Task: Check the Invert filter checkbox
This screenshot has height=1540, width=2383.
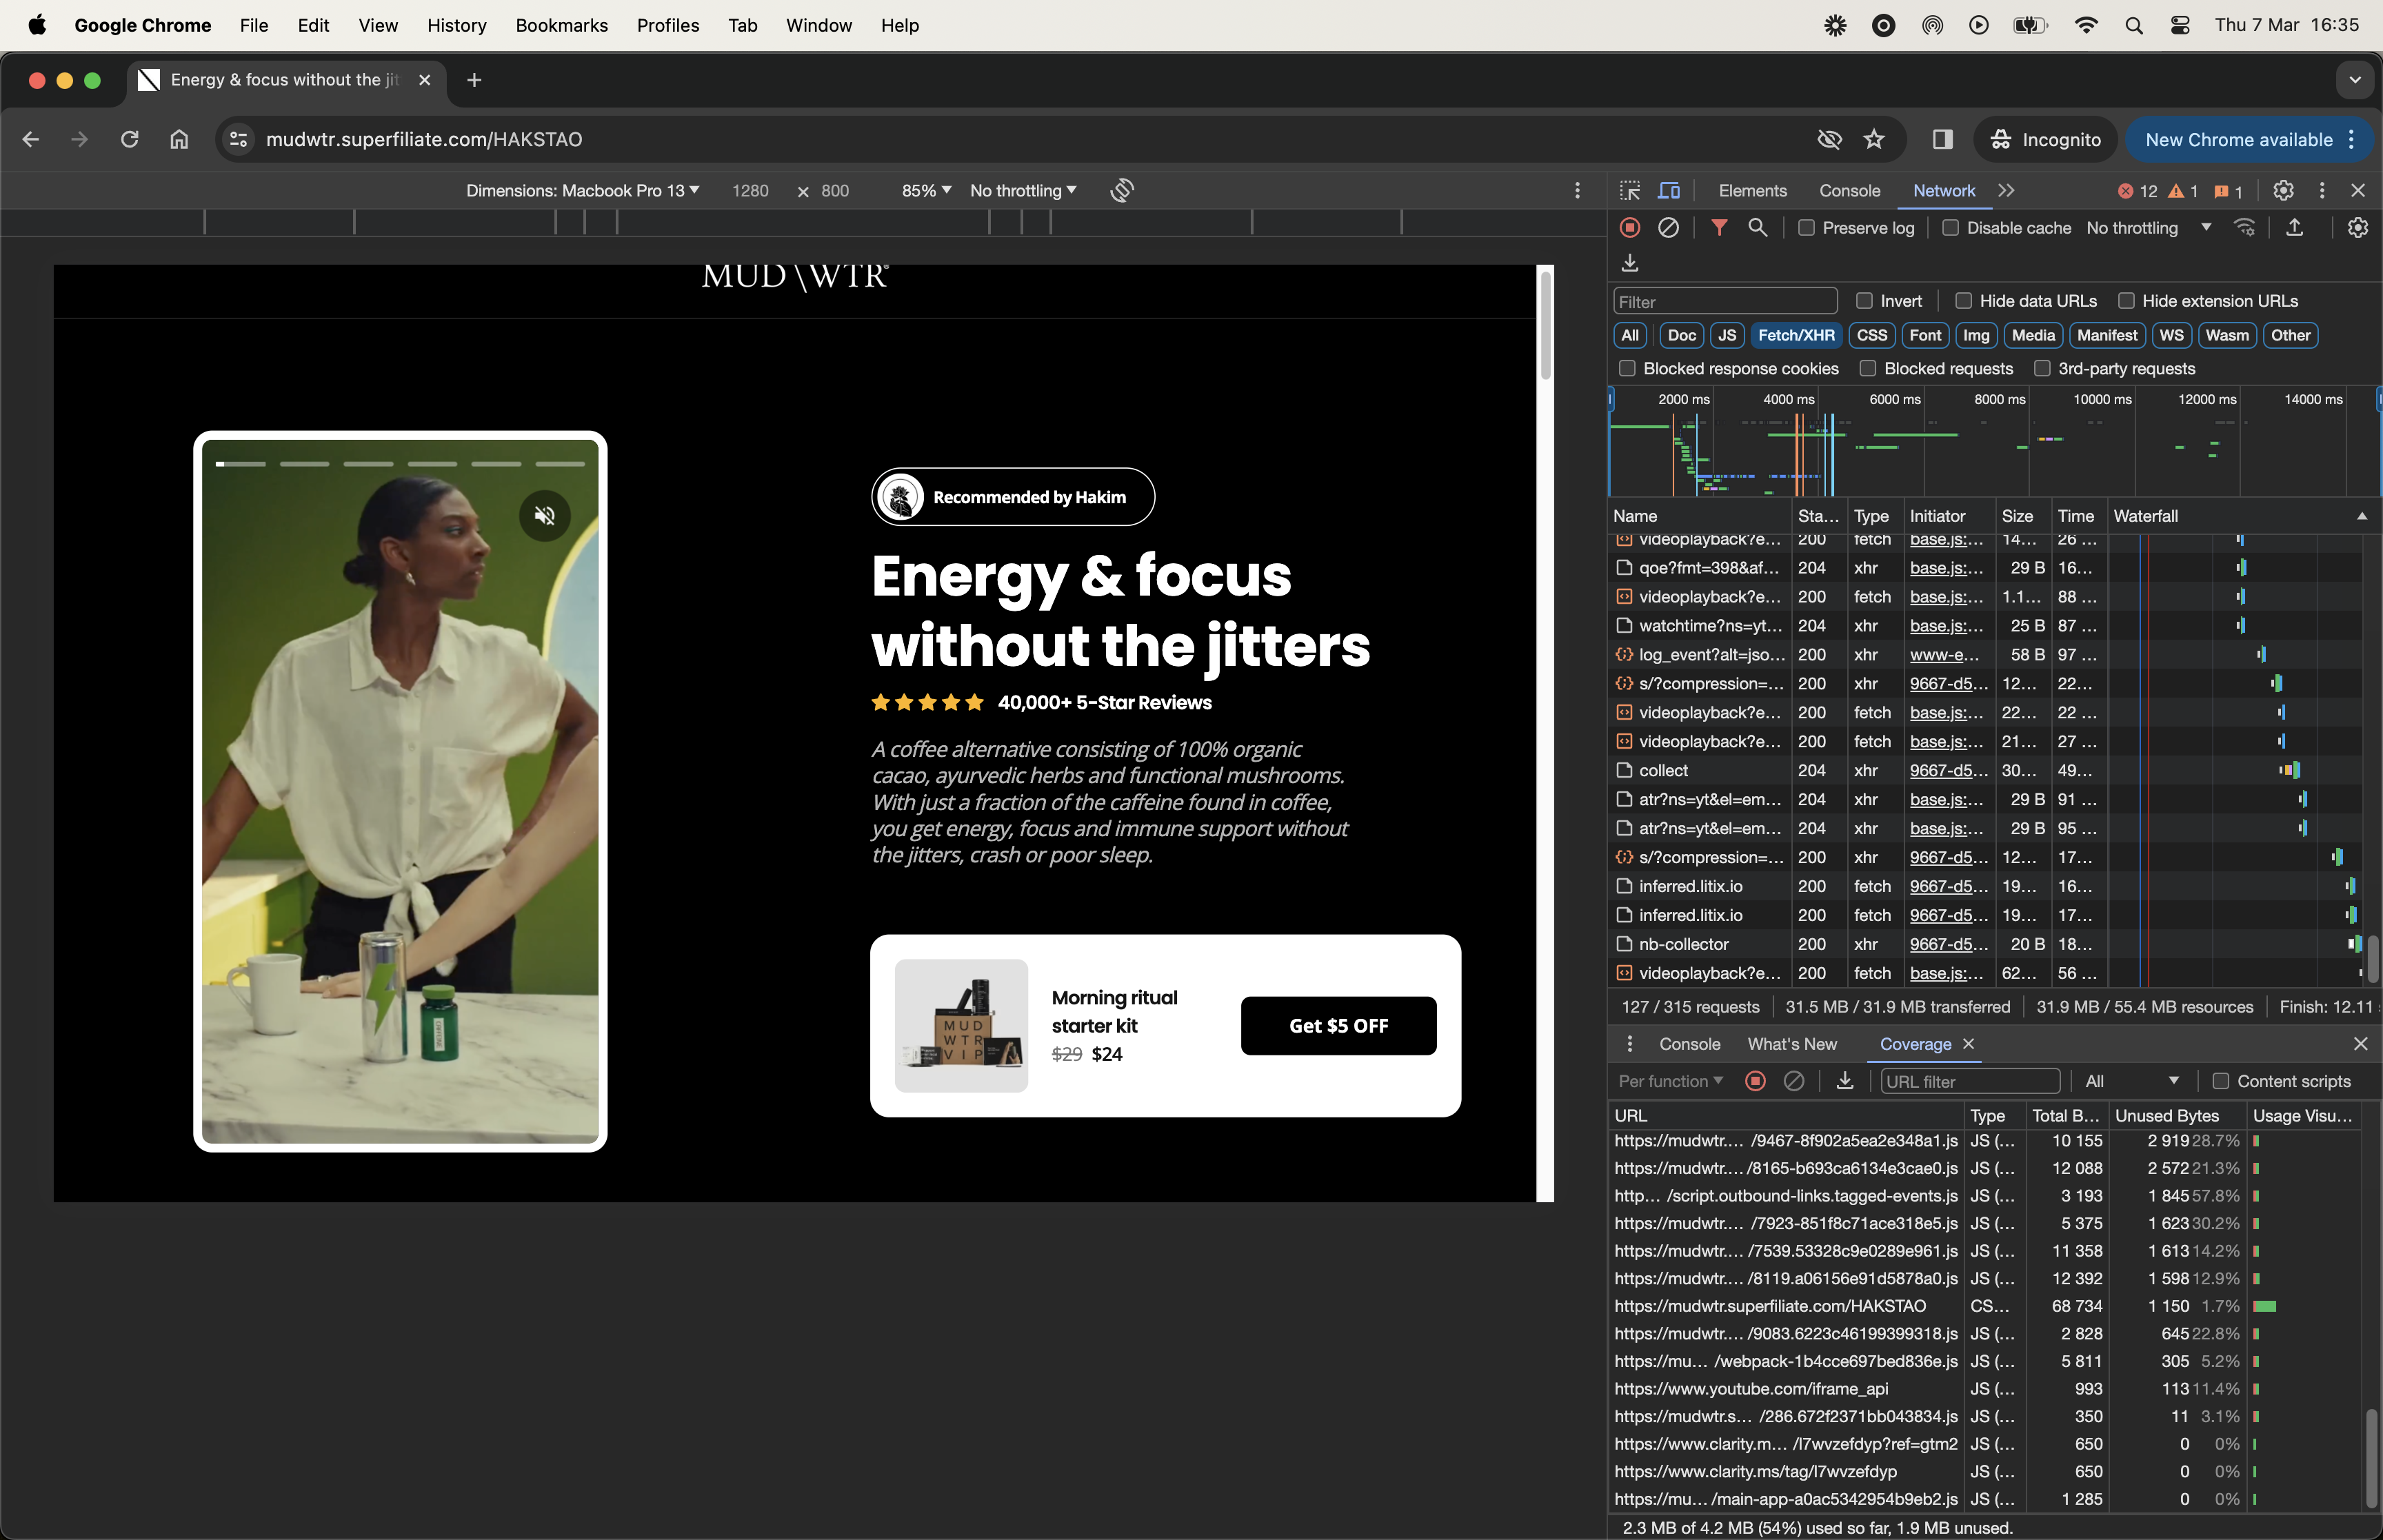Action: coord(1864,301)
